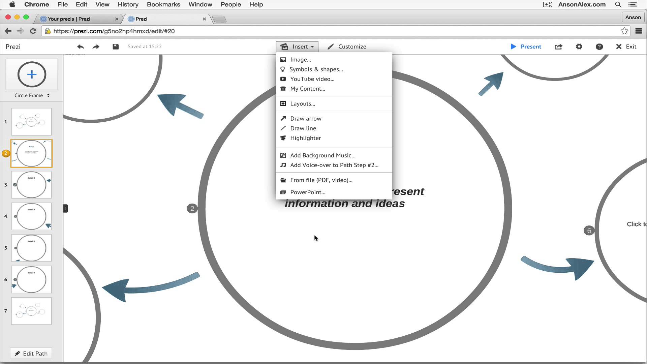Click the Draw arrow tool

[x=306, y=118]
